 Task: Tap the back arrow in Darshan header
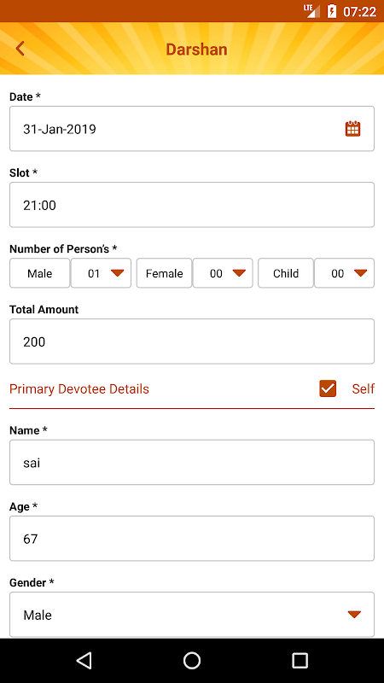pos(20,49)
